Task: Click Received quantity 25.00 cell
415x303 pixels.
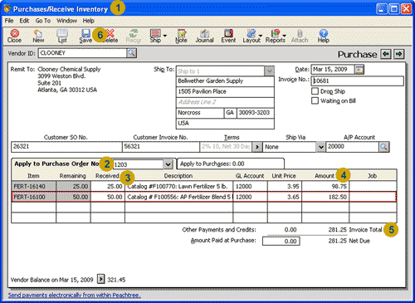Action: point(108,186)
